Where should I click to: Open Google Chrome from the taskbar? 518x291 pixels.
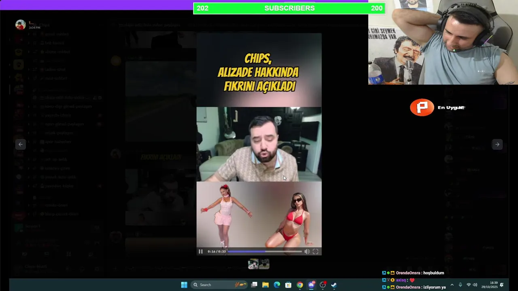[299, 285]
